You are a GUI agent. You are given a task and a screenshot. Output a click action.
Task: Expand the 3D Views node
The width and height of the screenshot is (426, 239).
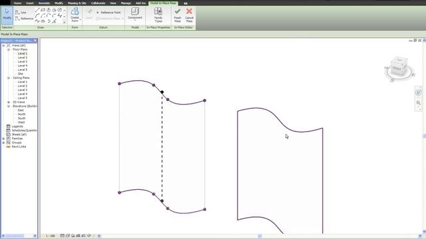pos(9,102)
